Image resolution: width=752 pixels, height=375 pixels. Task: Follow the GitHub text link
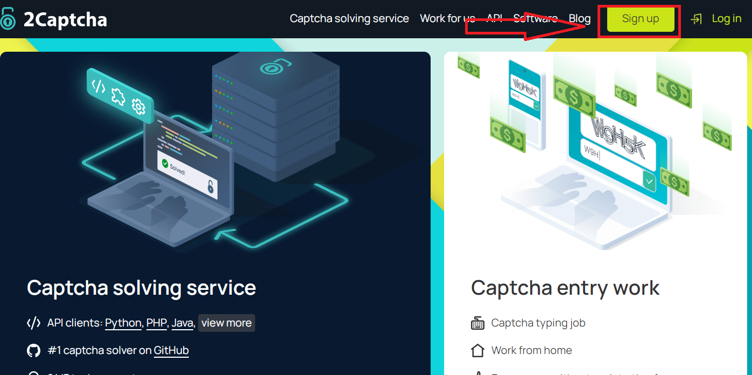(171, 351)
